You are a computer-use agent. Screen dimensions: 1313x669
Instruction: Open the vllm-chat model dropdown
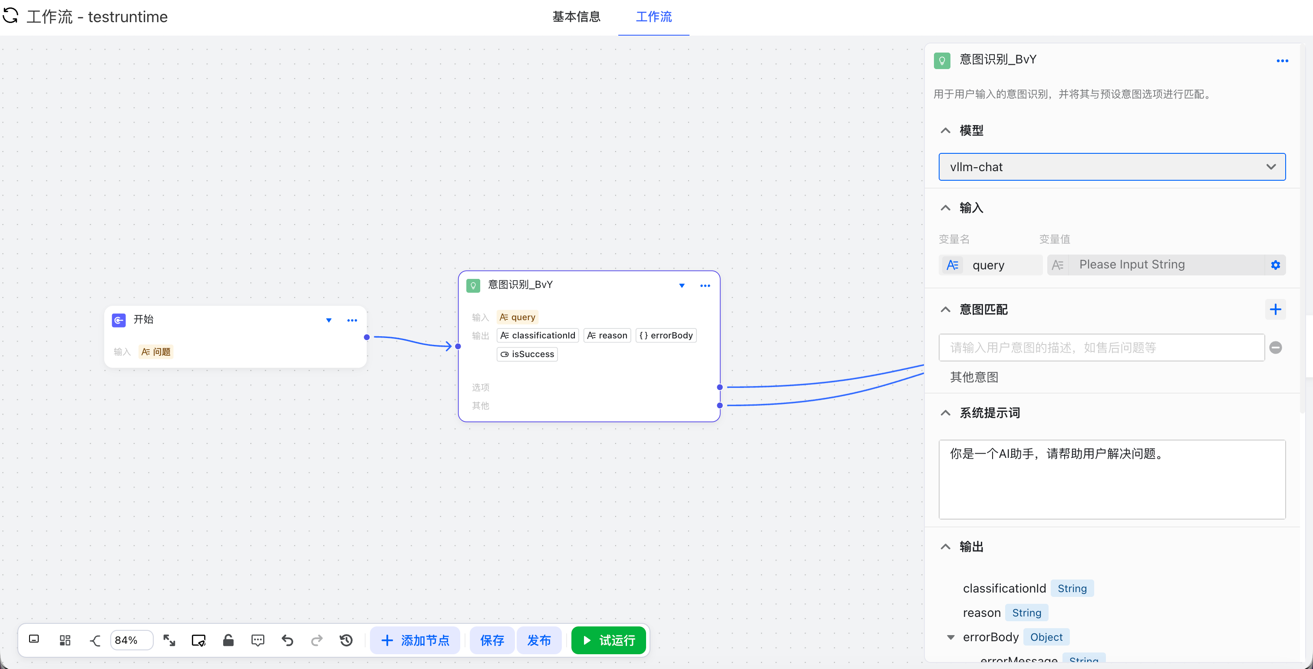(x=1112, y=167)
